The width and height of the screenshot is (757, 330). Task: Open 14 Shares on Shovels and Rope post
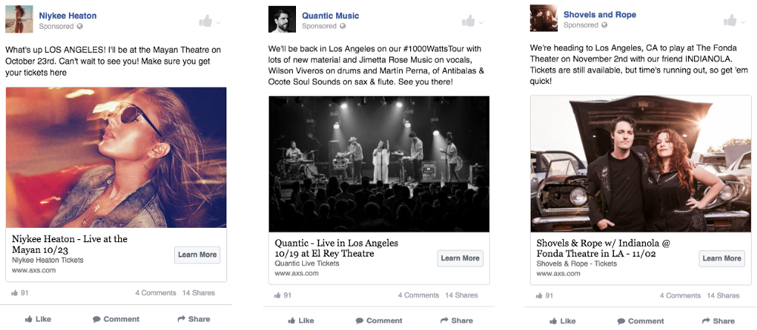coord(723,296)
